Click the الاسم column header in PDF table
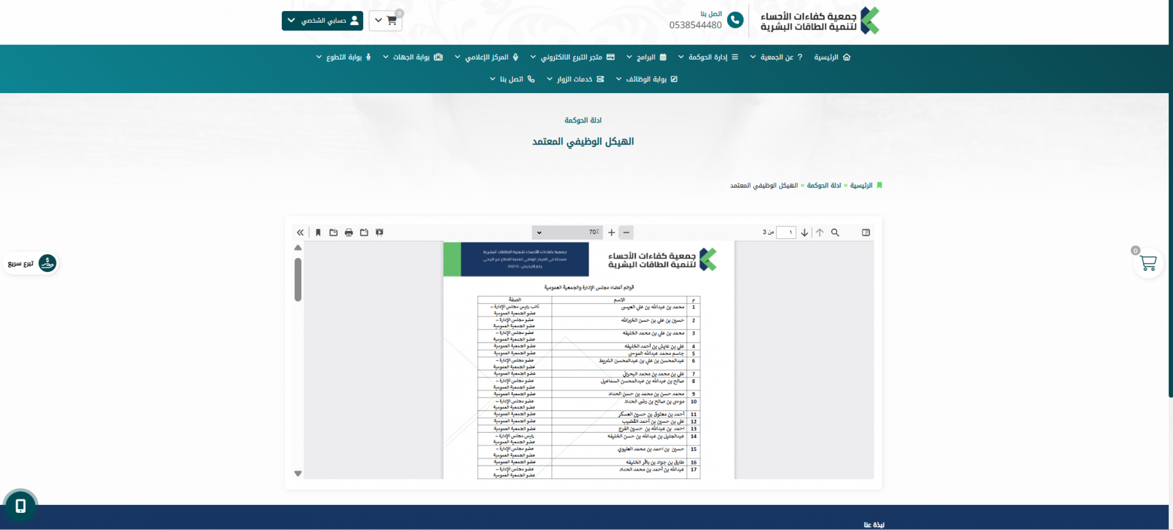Viewport: 1173px width, 530px height. (619, 299)
